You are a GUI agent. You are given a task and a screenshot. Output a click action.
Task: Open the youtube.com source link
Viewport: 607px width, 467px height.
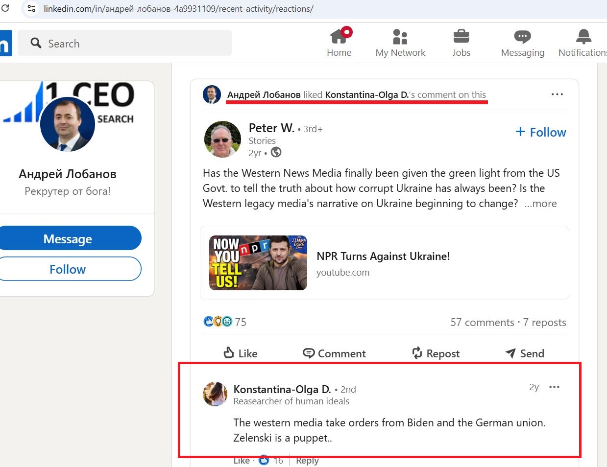[343, 272]
